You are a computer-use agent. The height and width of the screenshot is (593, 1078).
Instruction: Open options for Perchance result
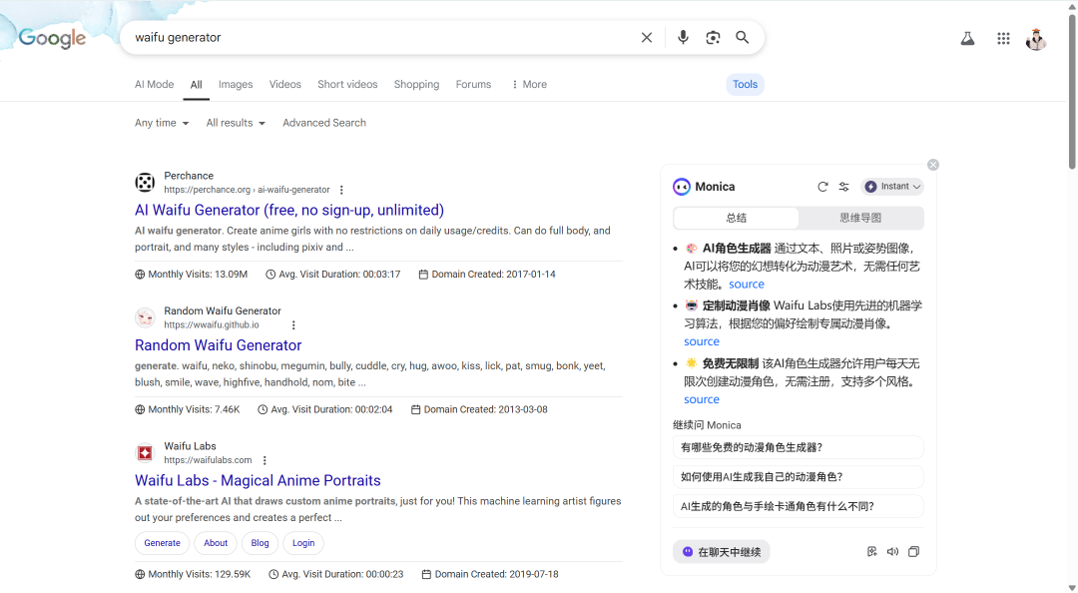(x=341, y=190)
